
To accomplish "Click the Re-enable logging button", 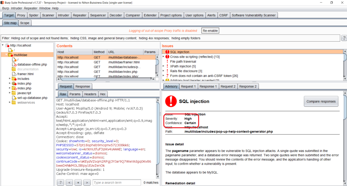I will [x=210, y=31].
